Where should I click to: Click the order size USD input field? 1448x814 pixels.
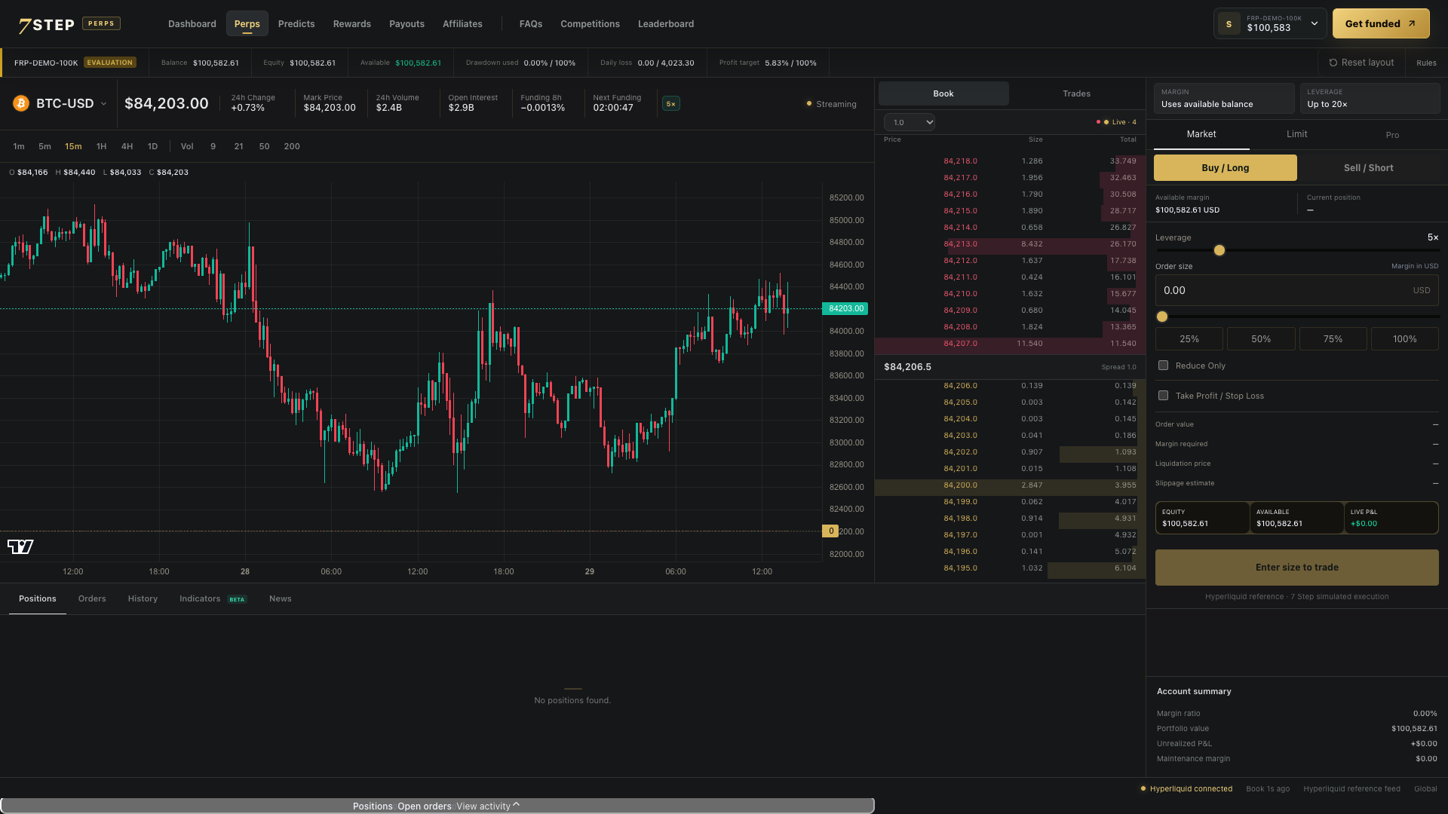pyautogui.click(x=1296, y=290)
